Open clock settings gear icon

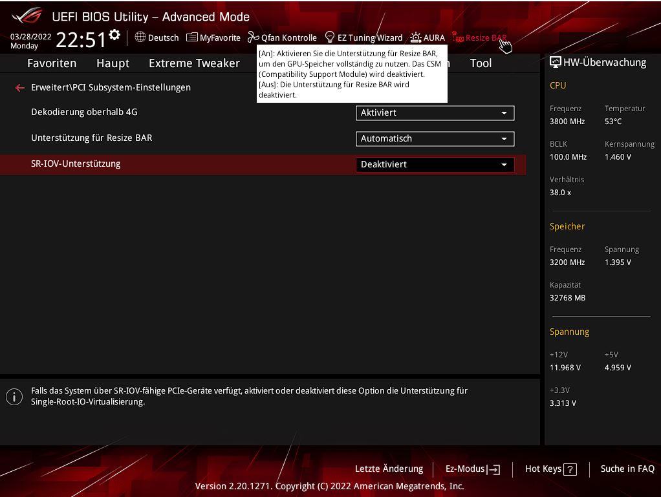(x=114, y=35)
